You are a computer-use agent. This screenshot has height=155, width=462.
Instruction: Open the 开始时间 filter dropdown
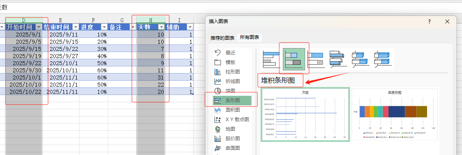pos(39,27)
